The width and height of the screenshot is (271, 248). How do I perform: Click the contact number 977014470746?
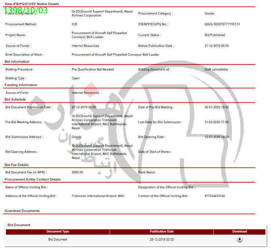(x=214, y=196)
